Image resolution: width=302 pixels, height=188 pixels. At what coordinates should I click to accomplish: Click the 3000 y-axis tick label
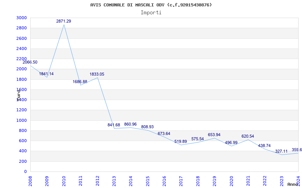[22, 18]
